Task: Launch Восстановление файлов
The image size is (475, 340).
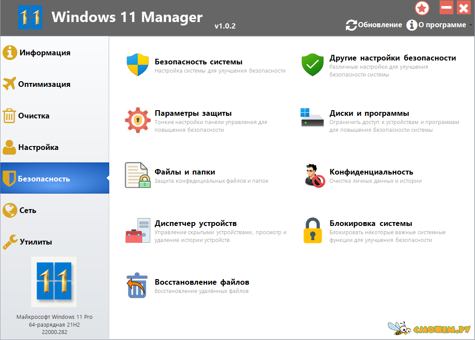Action: (x=202, y=282)
